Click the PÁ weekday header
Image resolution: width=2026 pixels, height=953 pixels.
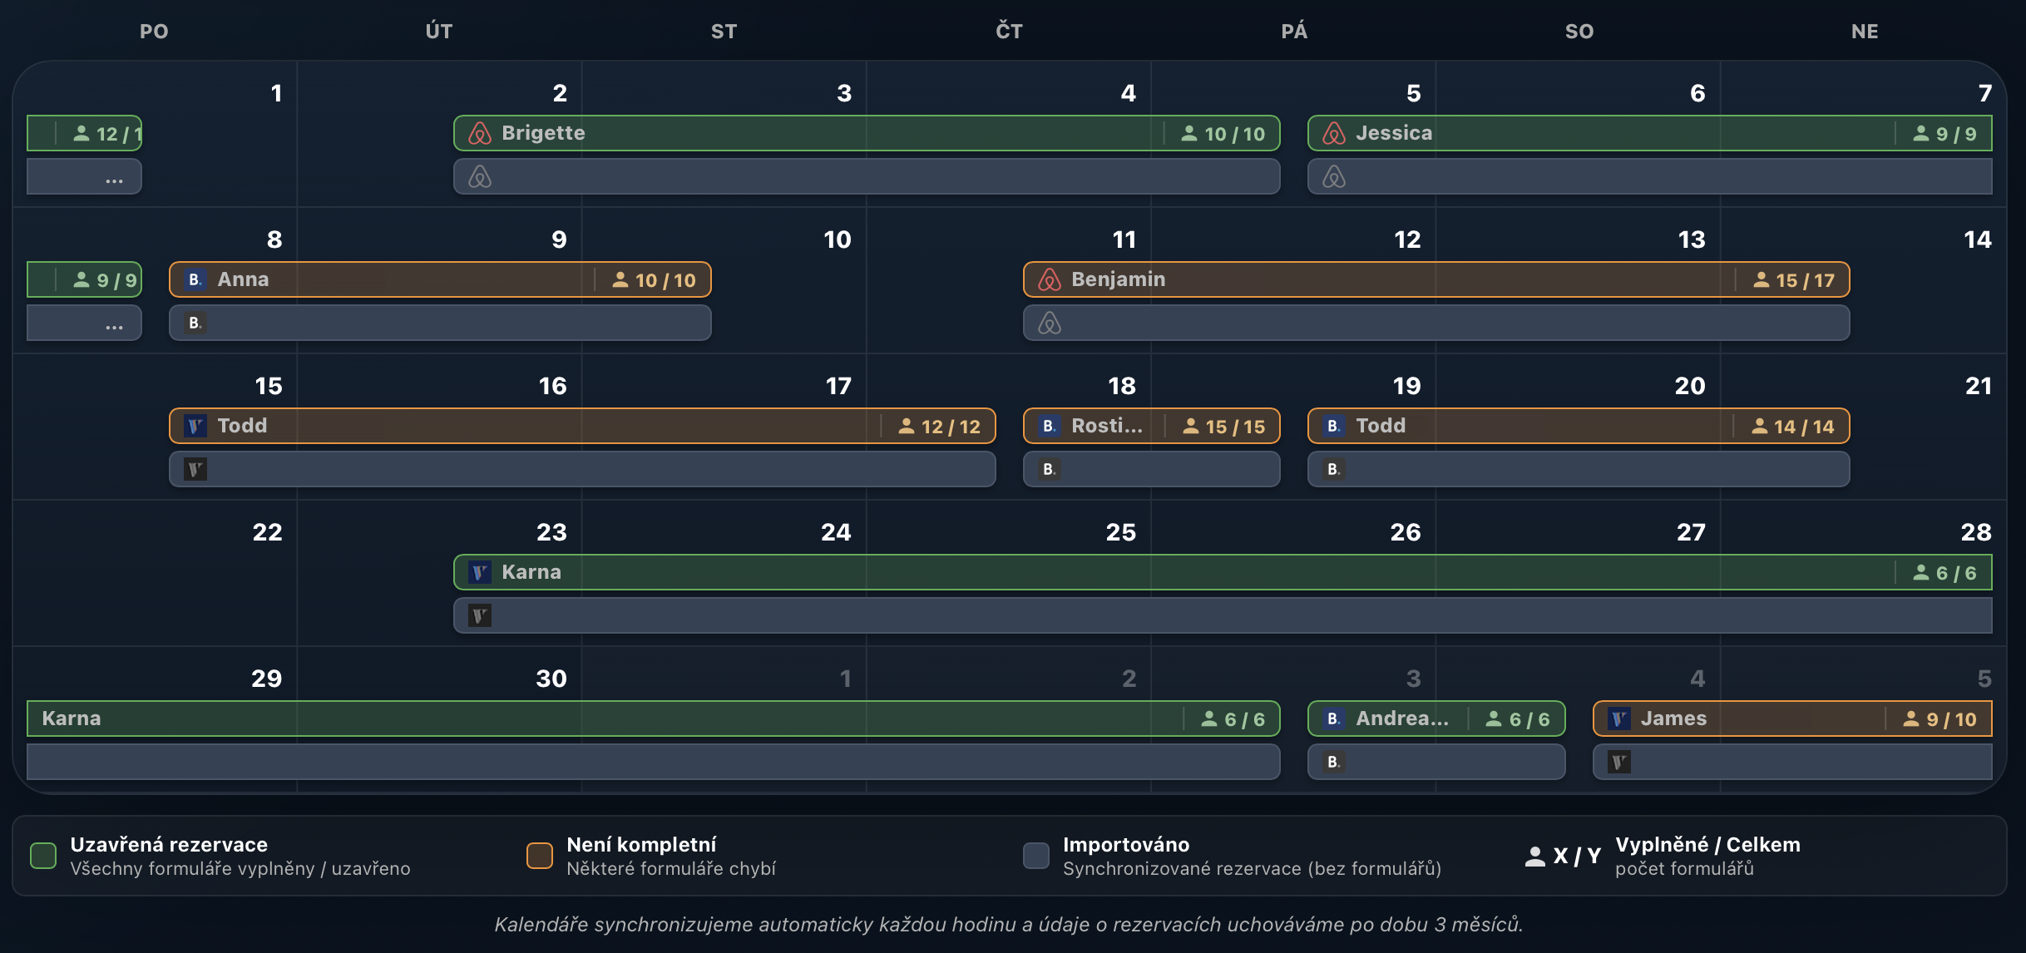[x=1294, y=32]
